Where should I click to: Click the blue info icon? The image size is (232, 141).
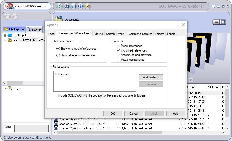[x=81, y=6]
